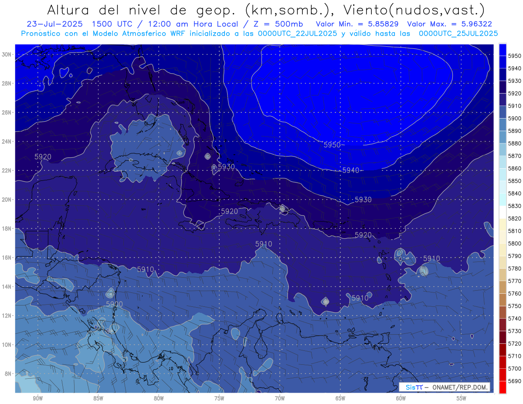Click the 28N latitude axis label

pos(7,83)
